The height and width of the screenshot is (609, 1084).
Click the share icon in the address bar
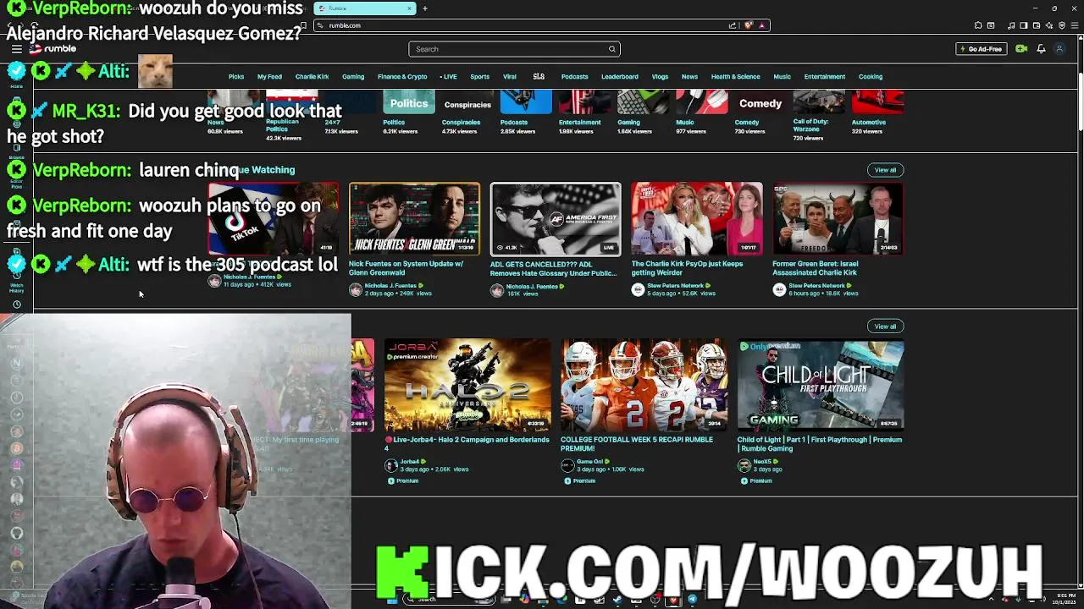[x=733, y=25]
